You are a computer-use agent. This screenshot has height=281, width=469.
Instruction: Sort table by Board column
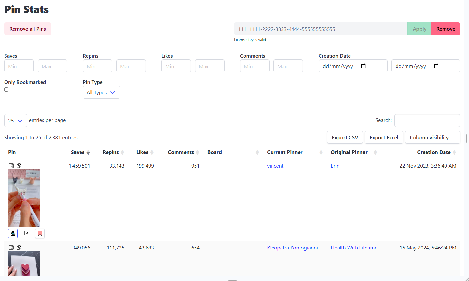233,152
